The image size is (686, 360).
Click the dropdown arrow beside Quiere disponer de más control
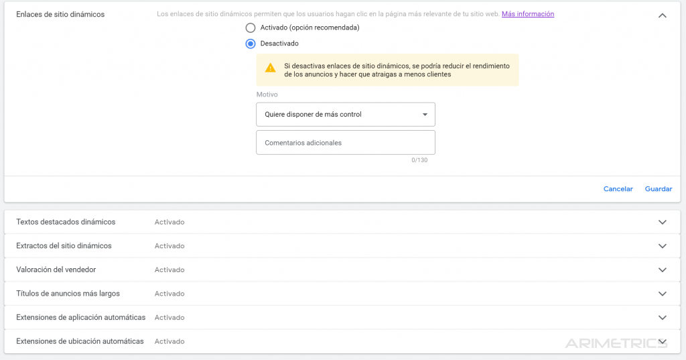[425, 115]
